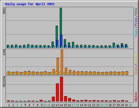Screen dimensions: 139x108
Task: Click the red KBytes bar for day 15
Action: pyautogui.click(x=65, y=99)
